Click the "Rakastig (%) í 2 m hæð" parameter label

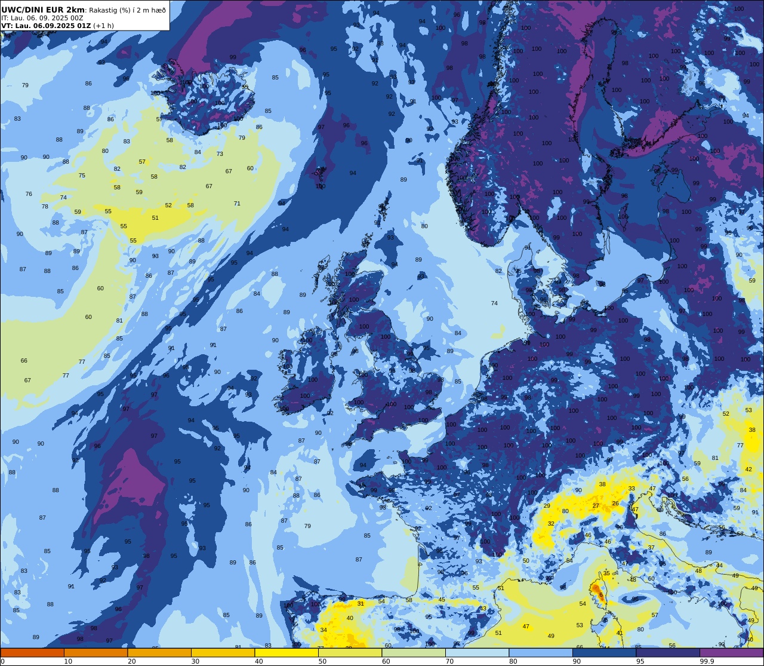[x=127, y=10]
